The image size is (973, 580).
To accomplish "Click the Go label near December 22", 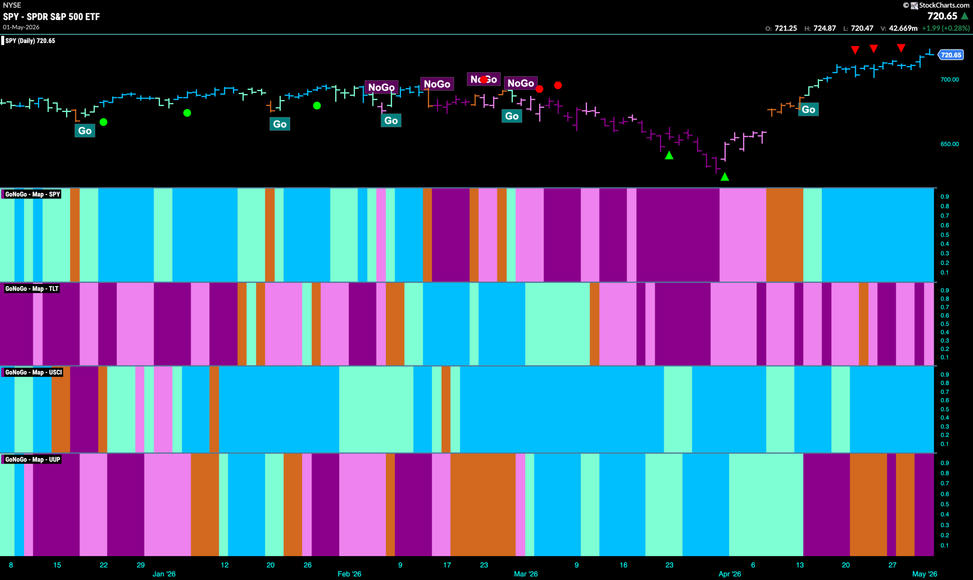I will point(85,131).
